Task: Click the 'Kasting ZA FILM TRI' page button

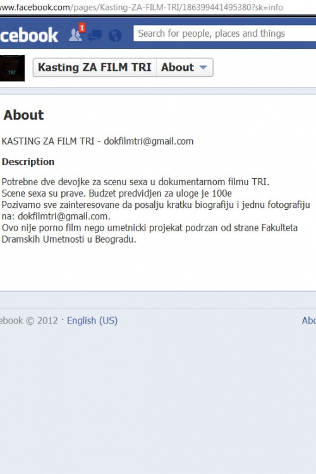Action: click(95, 67)
